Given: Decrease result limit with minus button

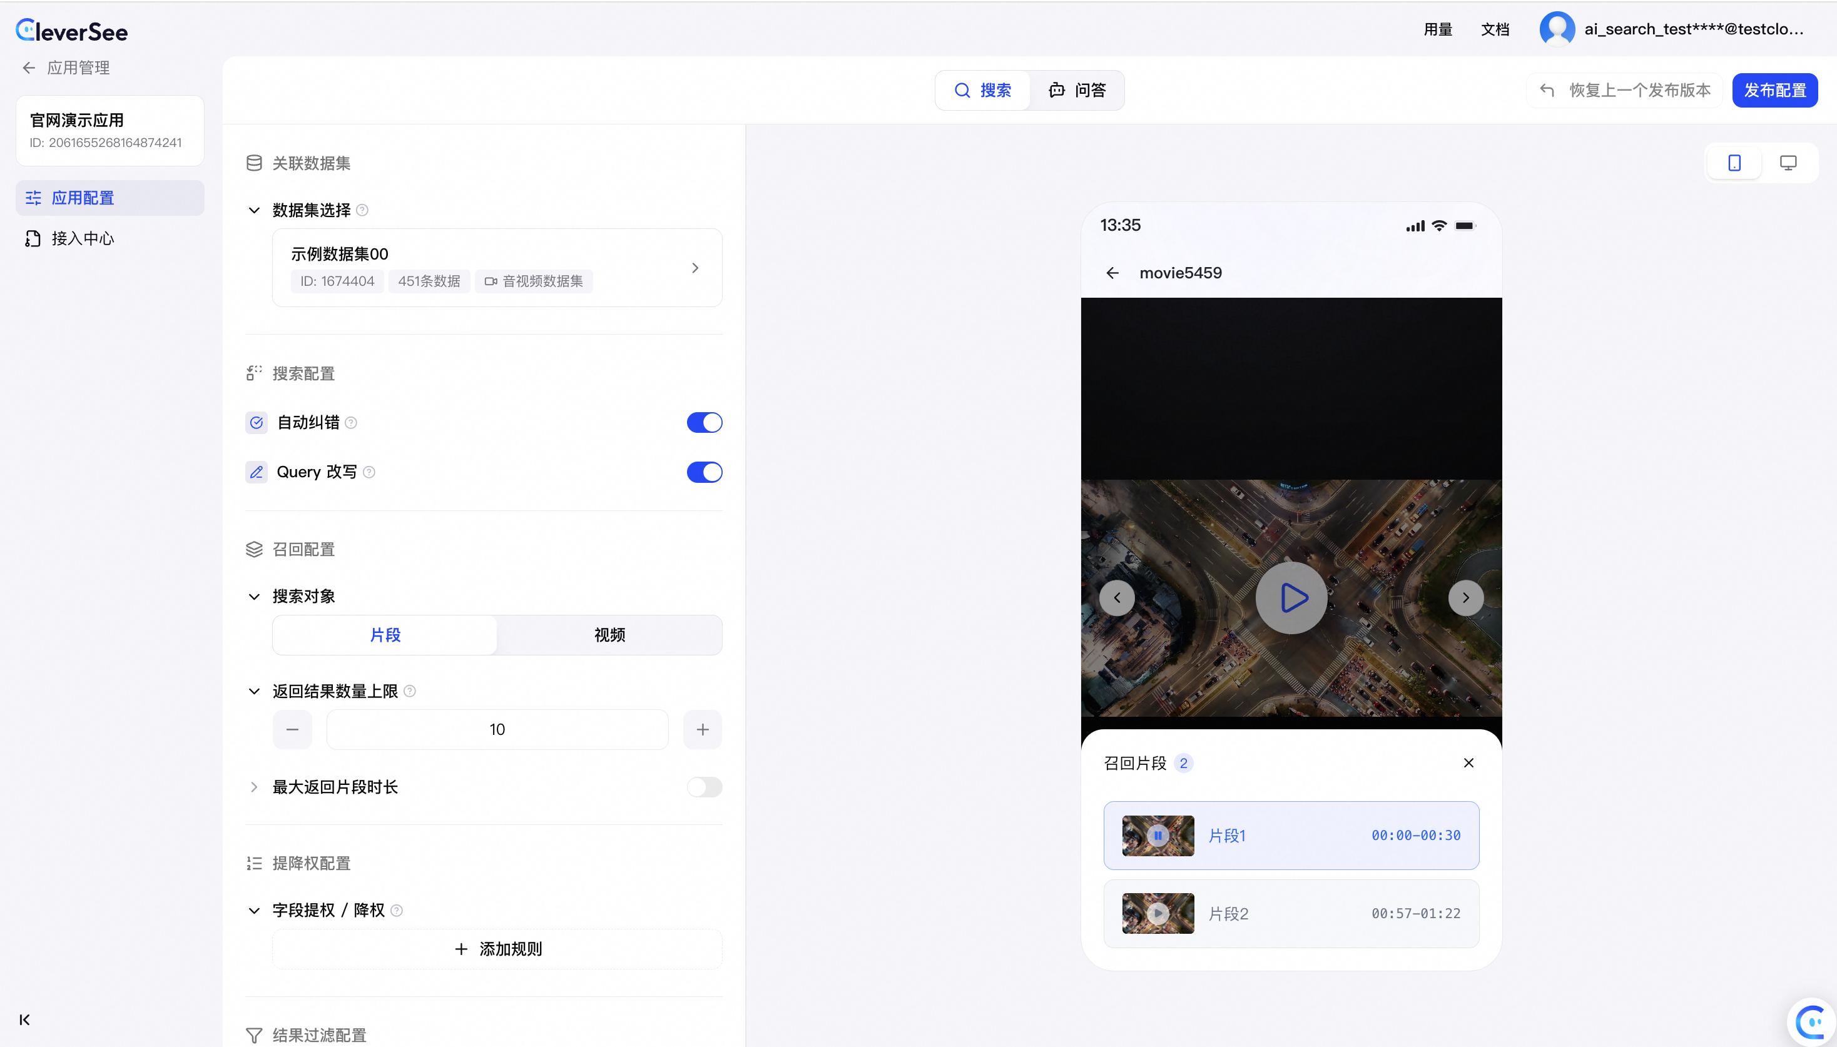Looking at the screenshot, I should coord(292,729).
